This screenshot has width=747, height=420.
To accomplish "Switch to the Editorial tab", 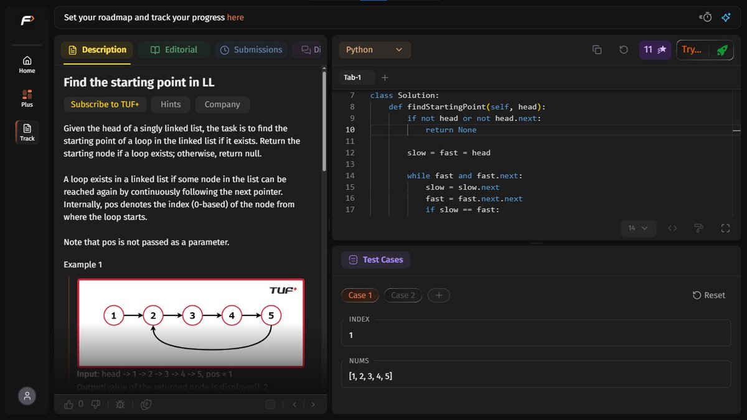I will (174, 50).
